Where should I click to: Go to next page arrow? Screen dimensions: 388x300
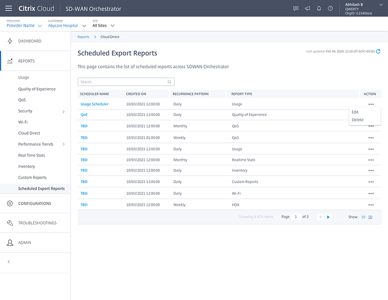click(x=328, y=217)
